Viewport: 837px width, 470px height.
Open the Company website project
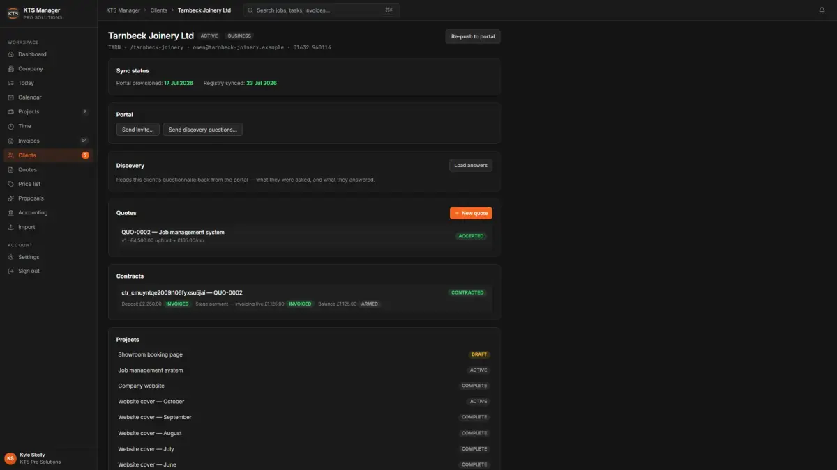click(304, 386)
